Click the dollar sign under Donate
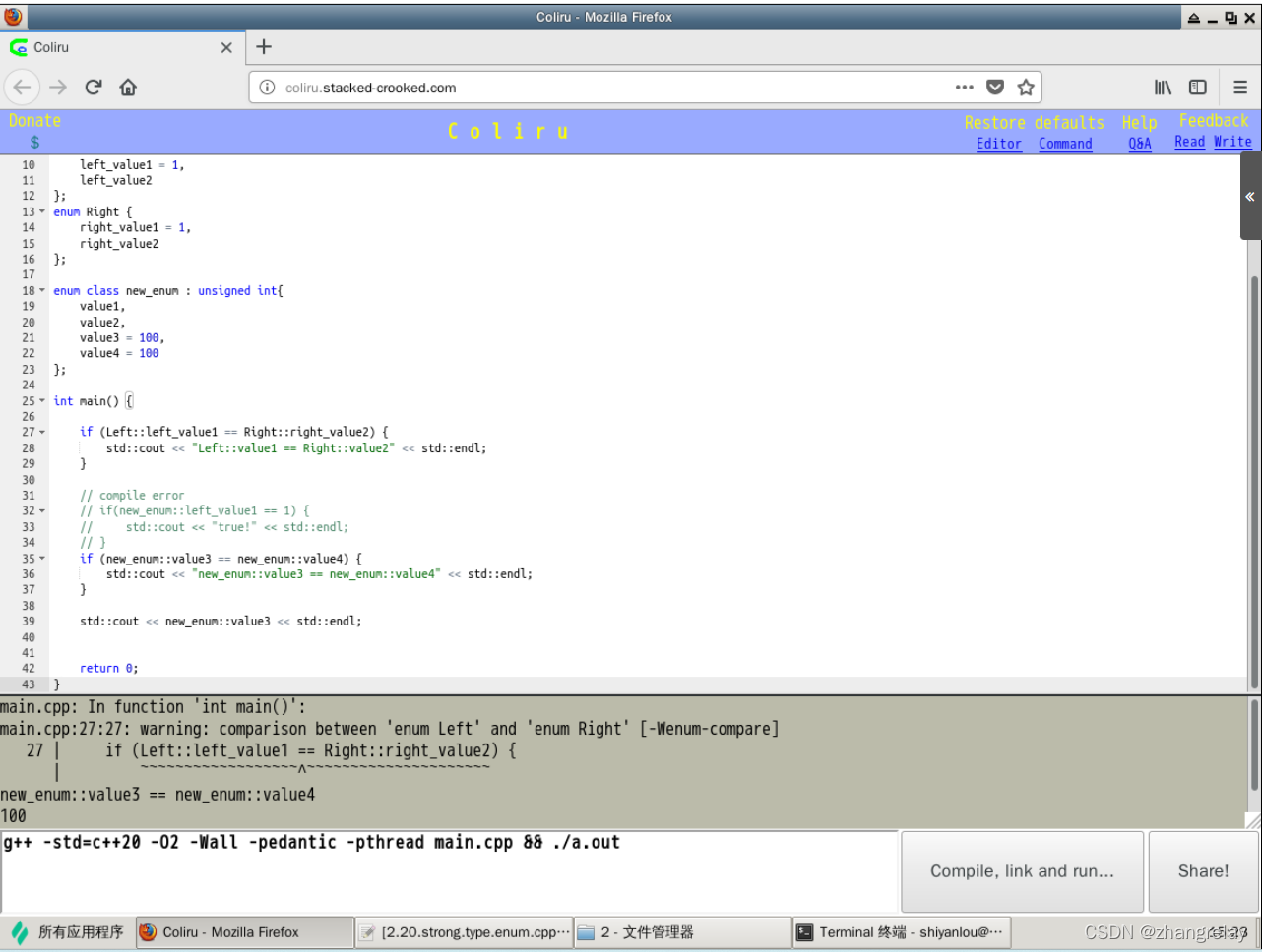Viewport: 1262px width, 952px height. click(x=34, y=143)
